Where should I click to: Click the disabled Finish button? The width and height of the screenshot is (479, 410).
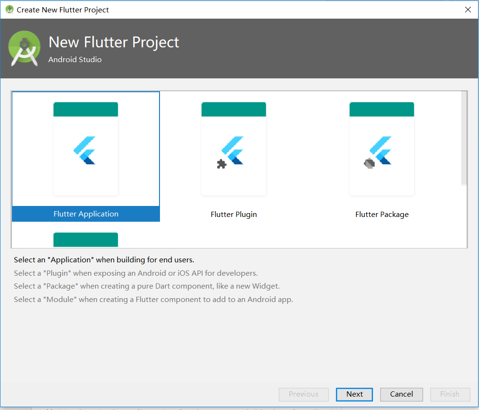coord(450,394)
